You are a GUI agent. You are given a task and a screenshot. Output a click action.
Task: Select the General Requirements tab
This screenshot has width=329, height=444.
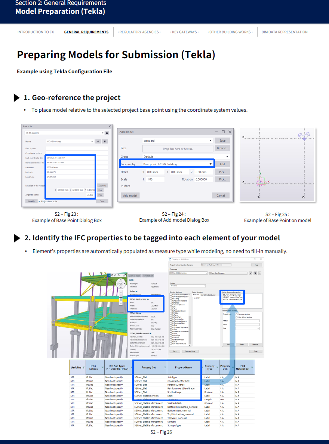pyautogui.click(x=86, y=32)
